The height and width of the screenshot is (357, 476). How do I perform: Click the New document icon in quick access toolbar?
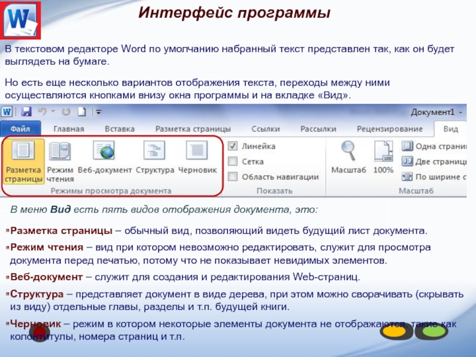(x=82, y=112)
